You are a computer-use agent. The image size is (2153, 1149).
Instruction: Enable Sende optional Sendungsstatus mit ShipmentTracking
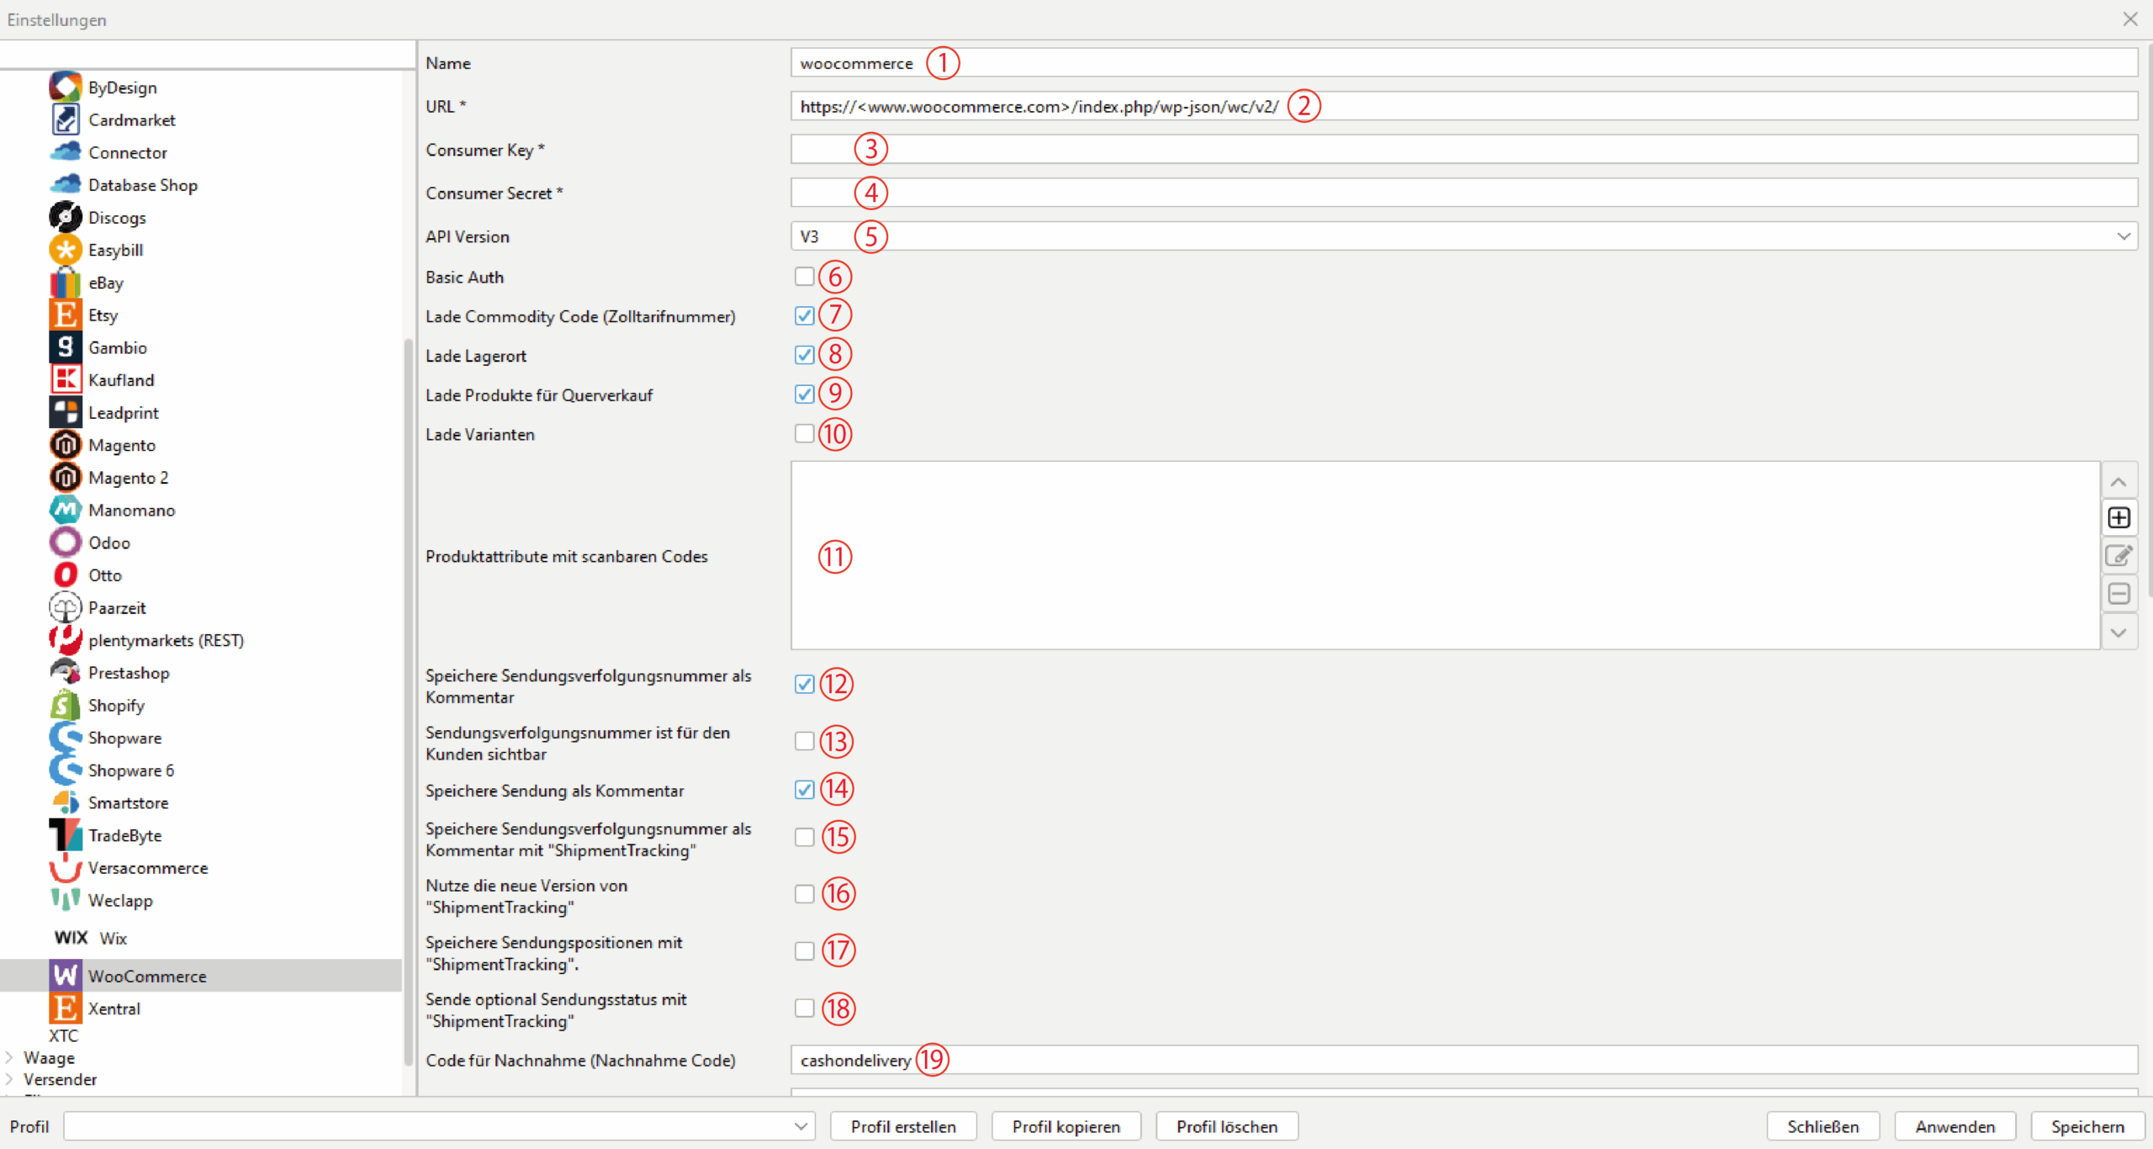[x=804, y=1008]
